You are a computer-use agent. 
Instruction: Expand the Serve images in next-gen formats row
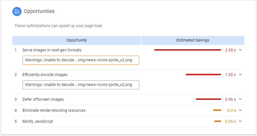(x=240, y=50)
